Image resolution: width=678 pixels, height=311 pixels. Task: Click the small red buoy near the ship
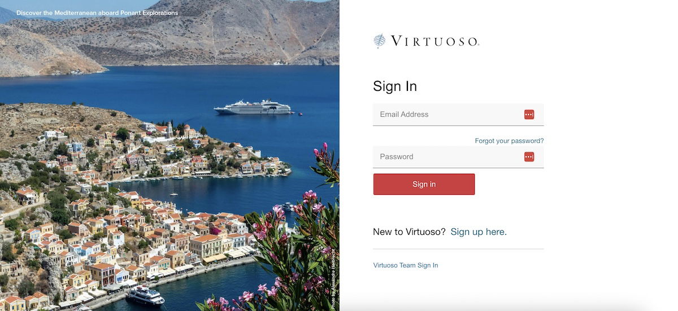(301, 115)
